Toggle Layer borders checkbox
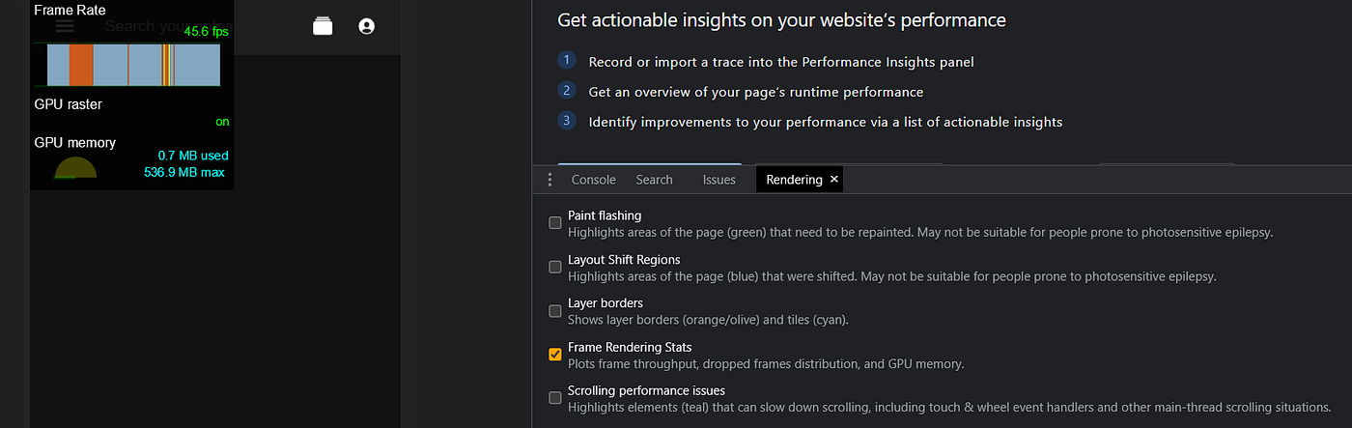This screenshot has height=428, width=1352. coord(555,311)
